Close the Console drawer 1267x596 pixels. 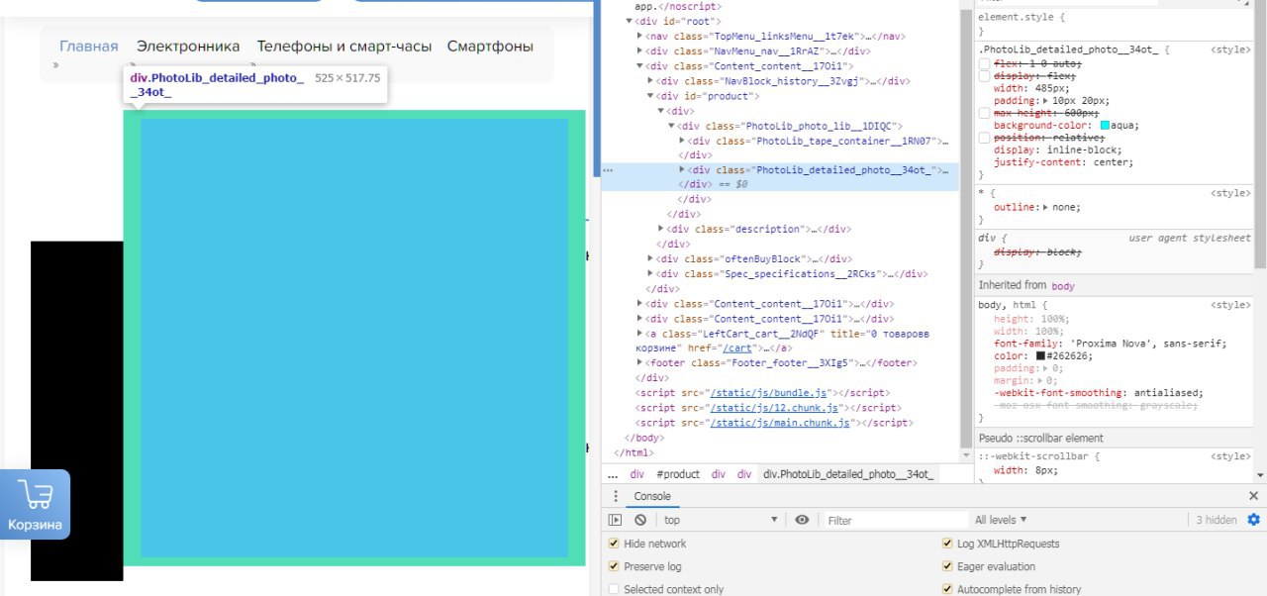[x=1253, y=496]
